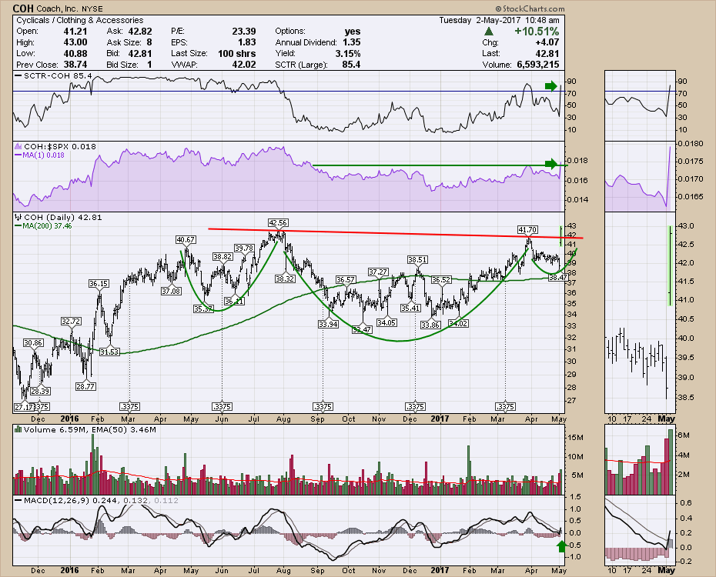Click the COH Coach, Inc. NYSE title
Viewport: 716px width, 577px height.
pos(58,8)
